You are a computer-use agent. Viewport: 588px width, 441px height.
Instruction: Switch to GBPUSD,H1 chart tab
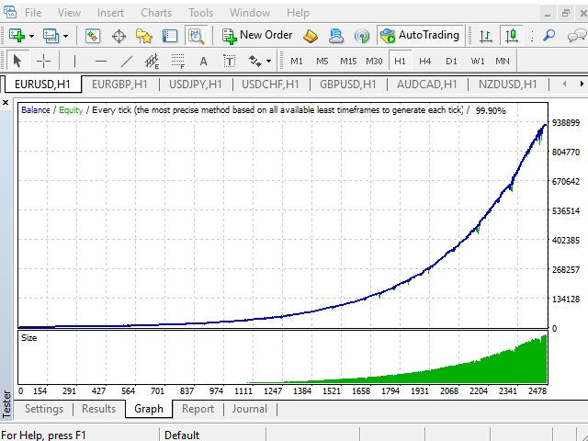point(348,85)
